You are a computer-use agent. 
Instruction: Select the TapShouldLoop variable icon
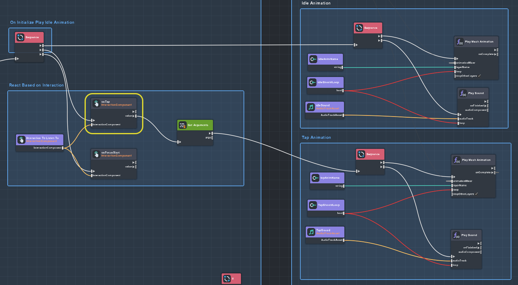click(x=313, y=205)
